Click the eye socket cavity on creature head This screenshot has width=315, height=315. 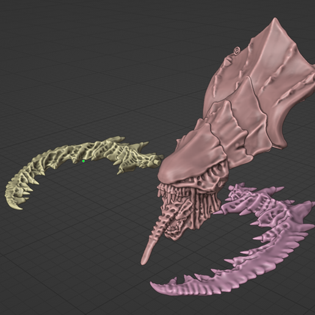pyautogui.click(x=220, y=168)
